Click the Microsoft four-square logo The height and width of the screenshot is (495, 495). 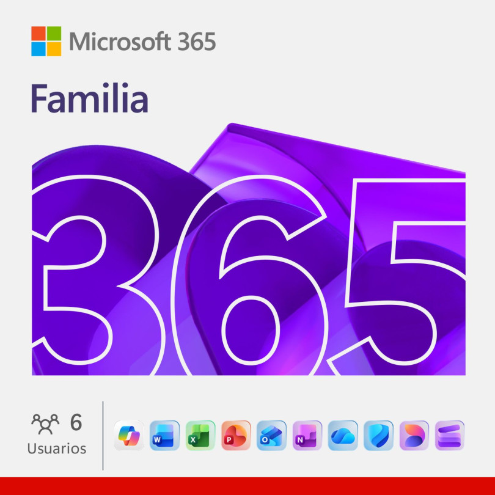tap(46, 41)
